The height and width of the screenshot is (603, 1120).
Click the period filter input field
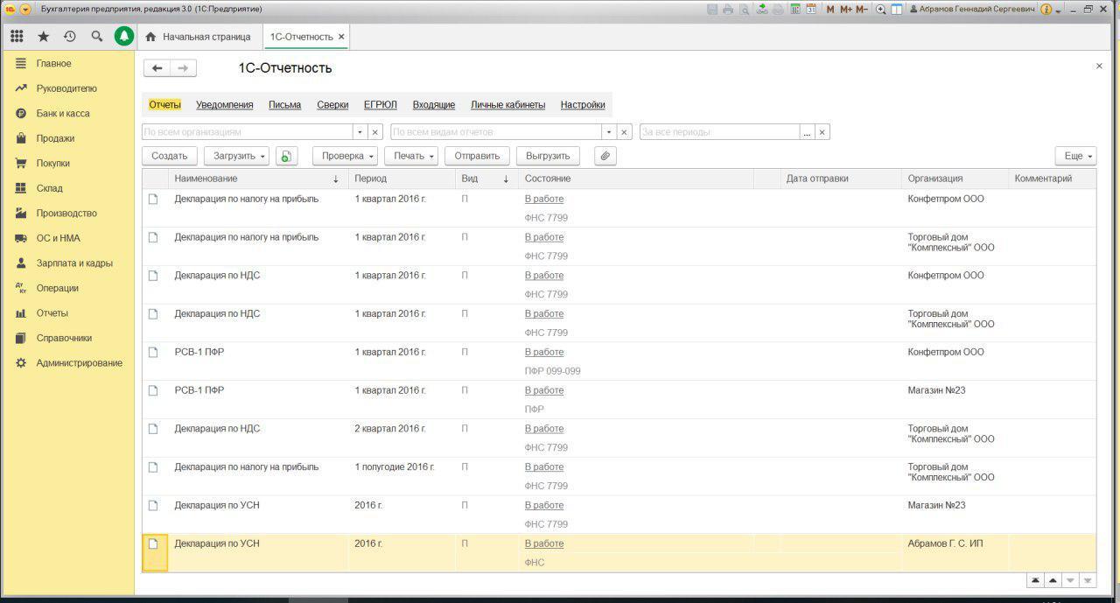[x=719, y=132]
